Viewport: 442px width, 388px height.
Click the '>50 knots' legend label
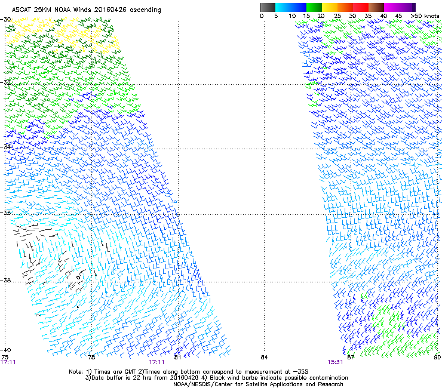425,16
